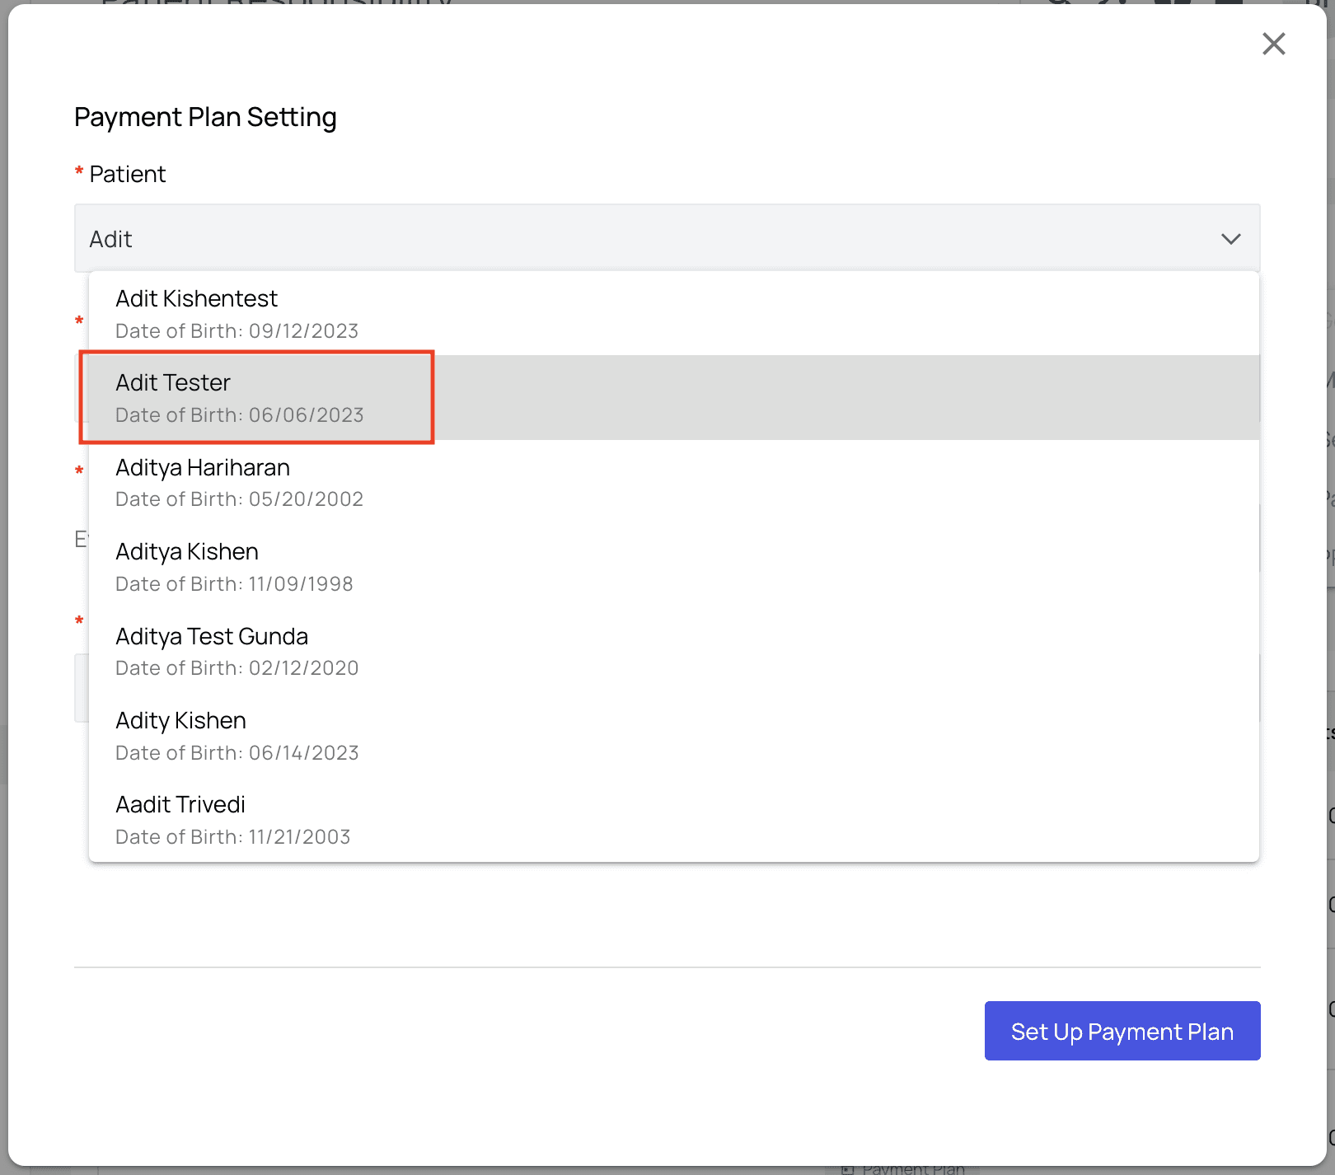
Task: Click the Patient field label
Action: click(128, 175)
